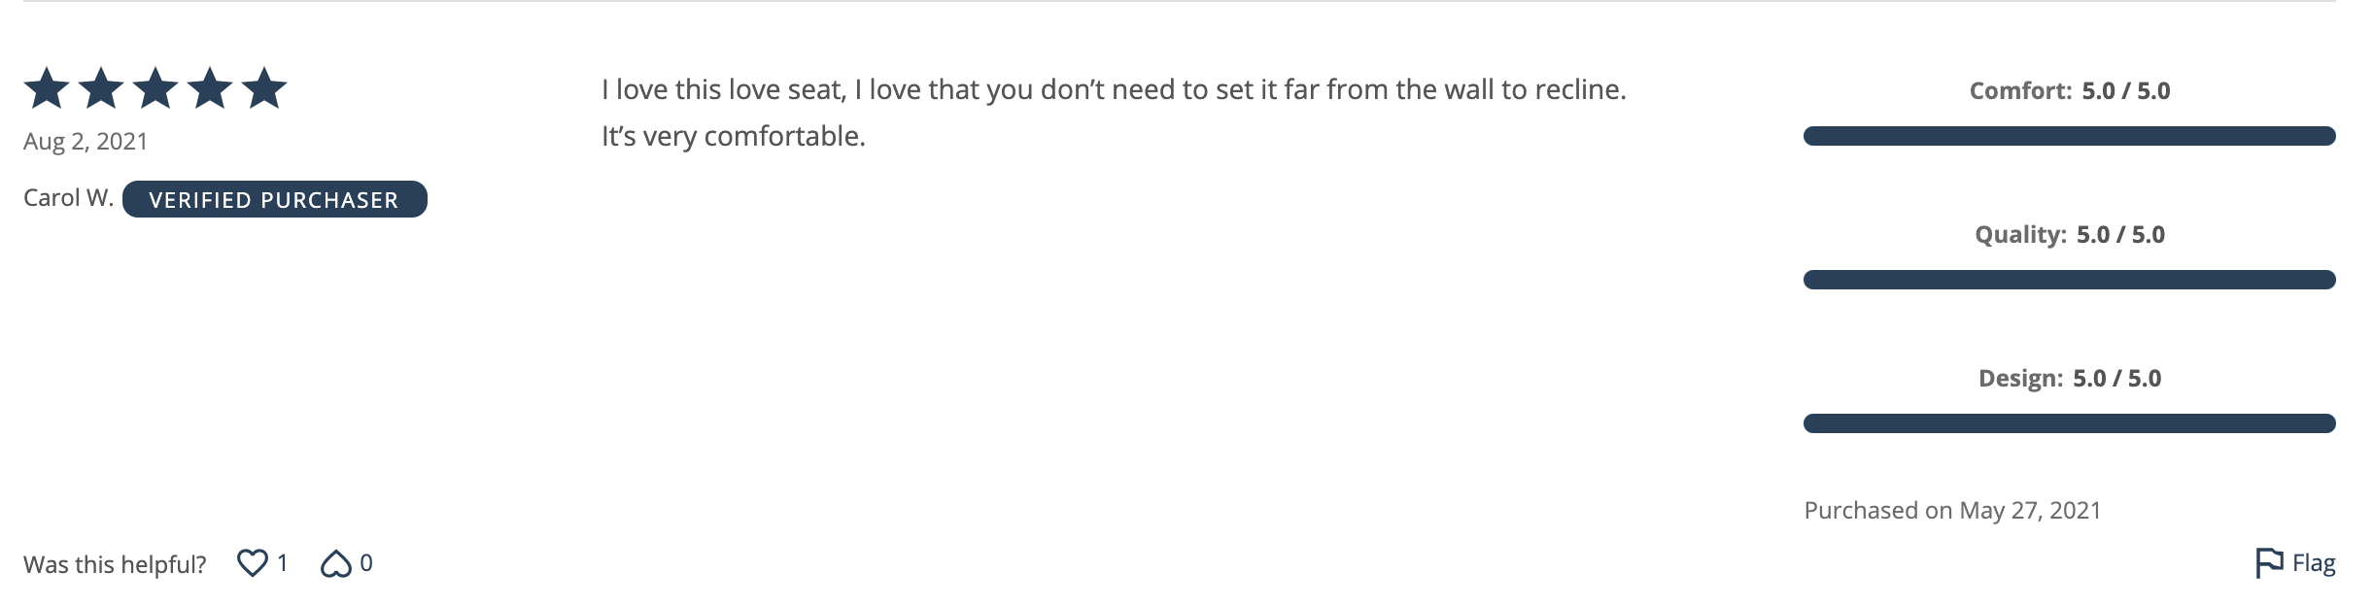This screenshot has width=2373, height=606.
Task: Click the helpful count number 1
Action: [283, 563]
